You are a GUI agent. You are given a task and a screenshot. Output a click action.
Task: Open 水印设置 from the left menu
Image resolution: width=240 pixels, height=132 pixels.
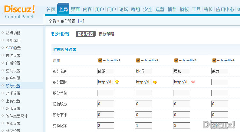[13, 108]
